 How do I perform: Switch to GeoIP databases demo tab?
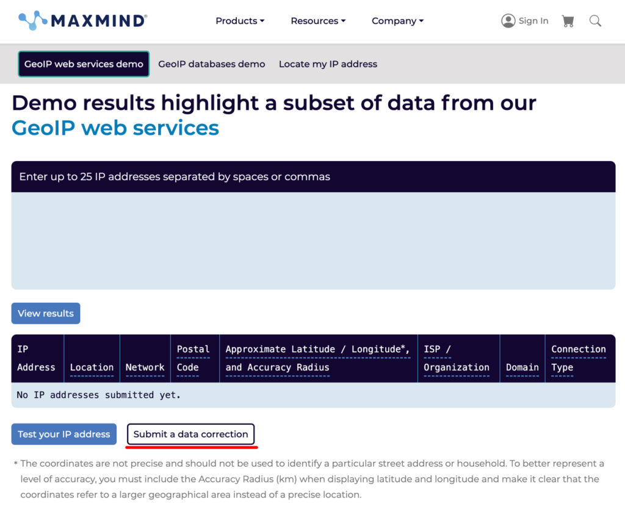point(211,64)
